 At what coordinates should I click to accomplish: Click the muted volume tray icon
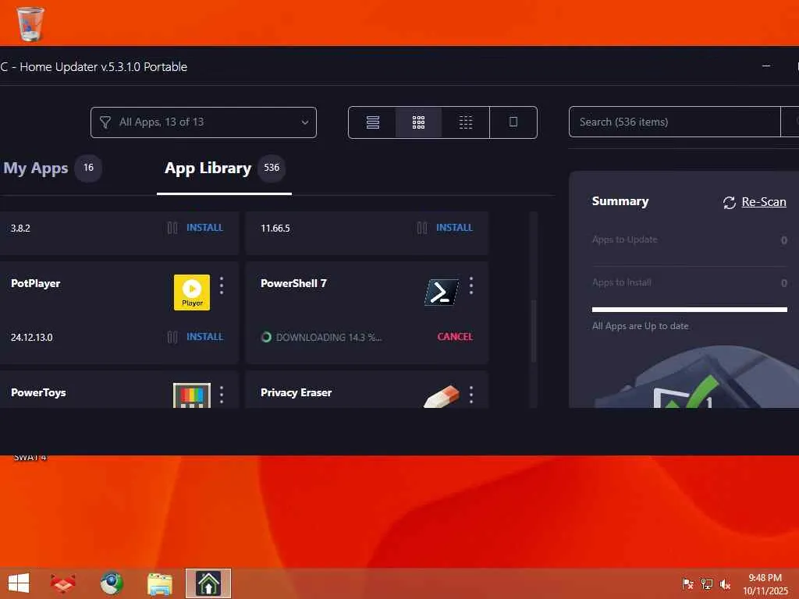(x=725, y=583)
